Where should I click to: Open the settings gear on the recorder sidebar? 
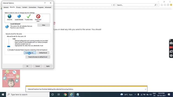click(171, 56)
